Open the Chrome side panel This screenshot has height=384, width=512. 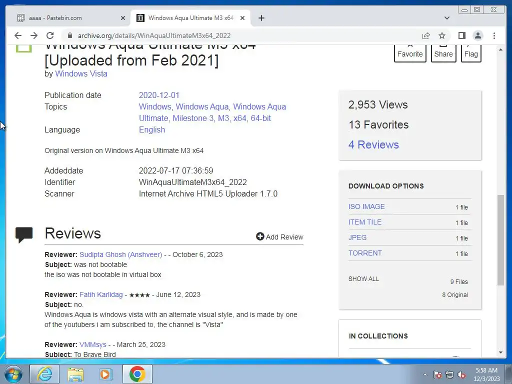tap(461, 35)
